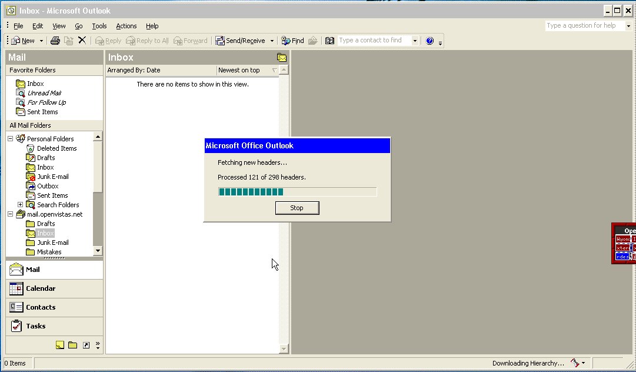
Task: Click the blue Help question mark icon
Action: pyautogui.click(x=430, y=41)
